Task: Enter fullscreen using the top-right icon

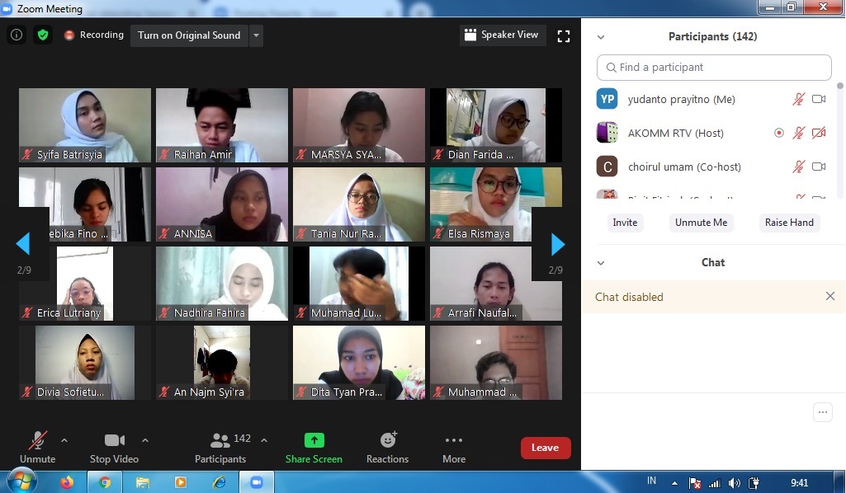Action: point(564,35)
